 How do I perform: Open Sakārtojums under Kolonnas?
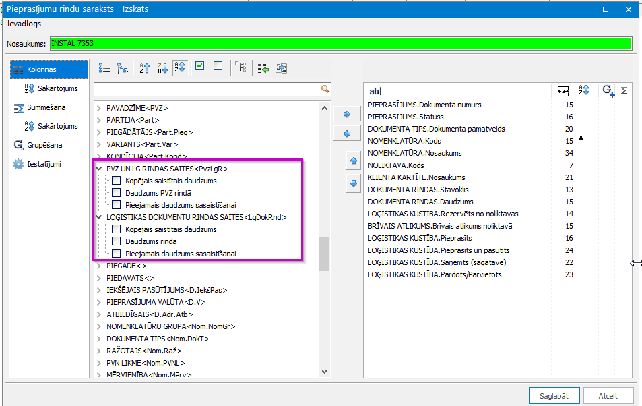click(x=51, y=88)
